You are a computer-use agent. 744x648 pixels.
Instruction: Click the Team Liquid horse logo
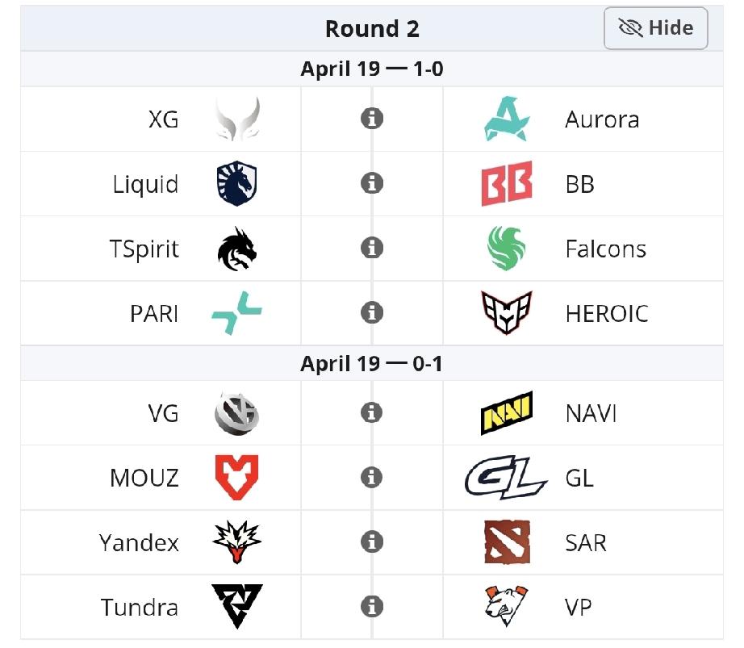pyautogui.click(x=236, y=184)
